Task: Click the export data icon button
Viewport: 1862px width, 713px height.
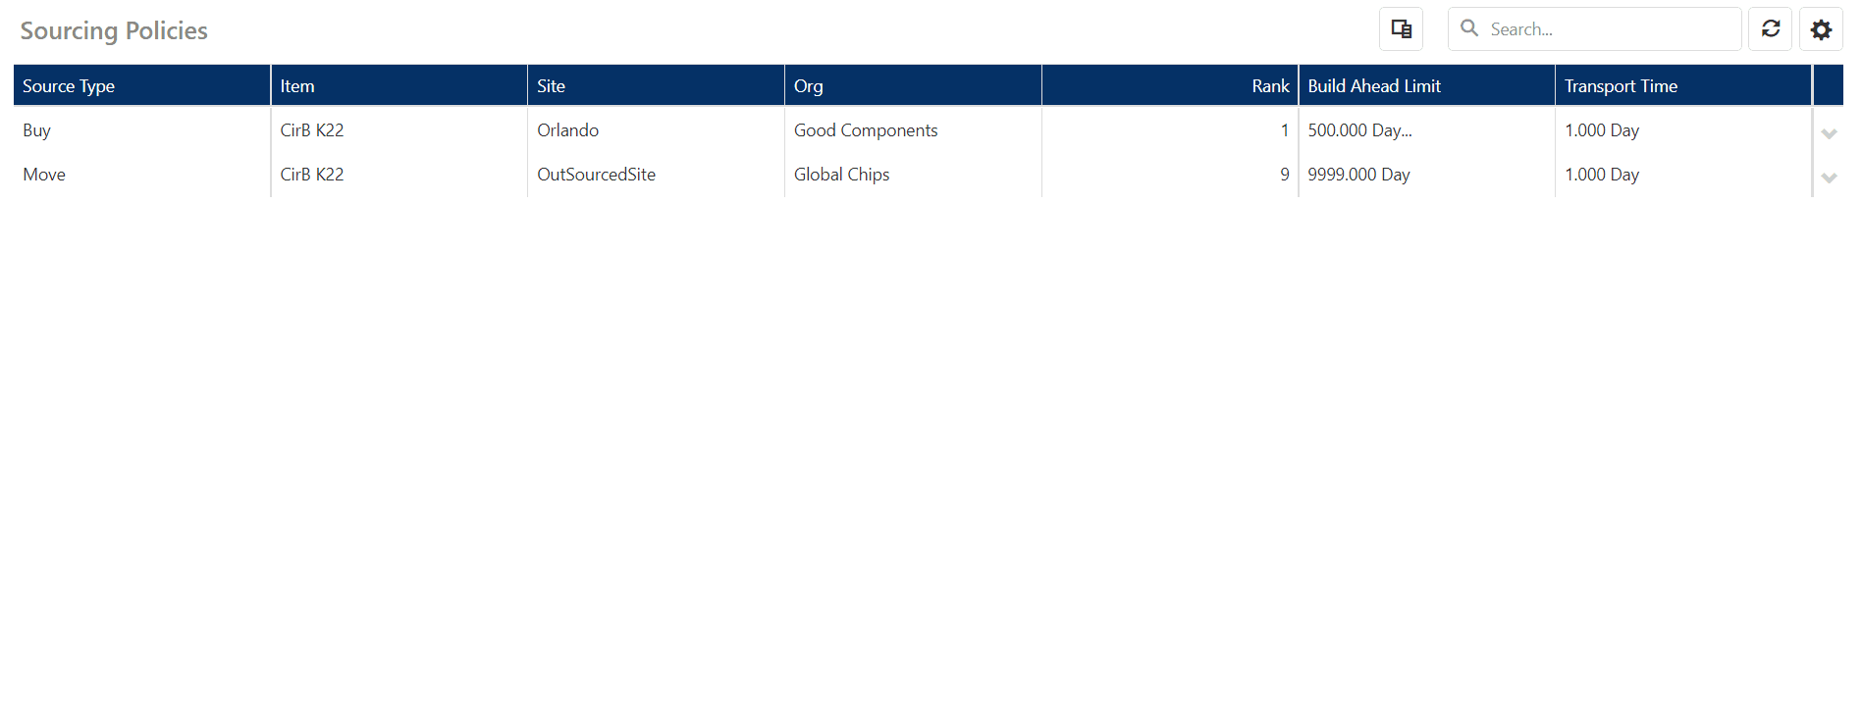Action: (1401, 29)
